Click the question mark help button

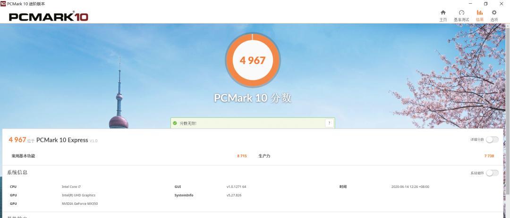(329, 123)
